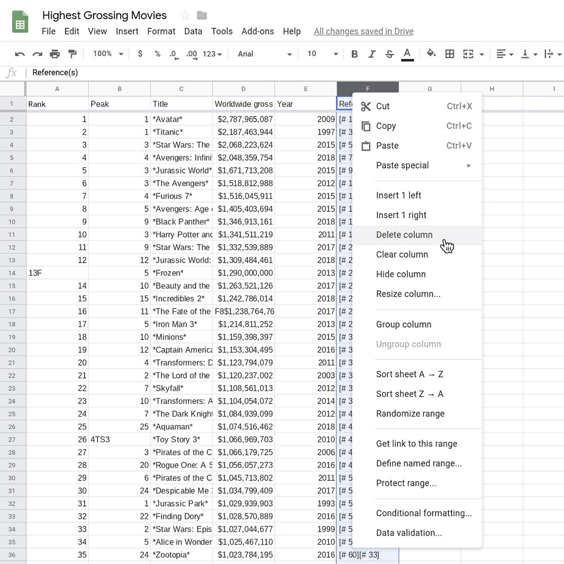Click the Print icon
The image size is (564, 564).
(55, 54)
